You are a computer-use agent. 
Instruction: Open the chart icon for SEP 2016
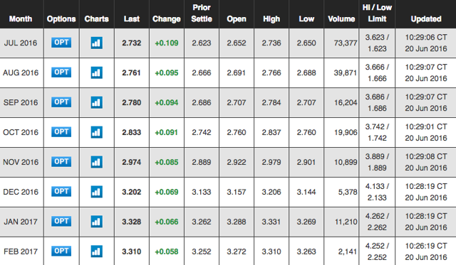[97, 102]
